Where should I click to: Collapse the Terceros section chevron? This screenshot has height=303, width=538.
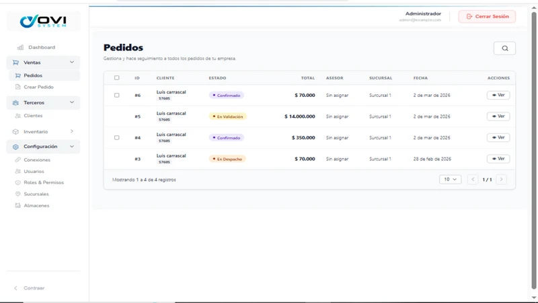point(72,102)
